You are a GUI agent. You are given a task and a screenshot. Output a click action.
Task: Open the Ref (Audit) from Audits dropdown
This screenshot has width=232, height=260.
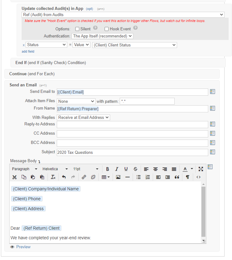(123, 15)
